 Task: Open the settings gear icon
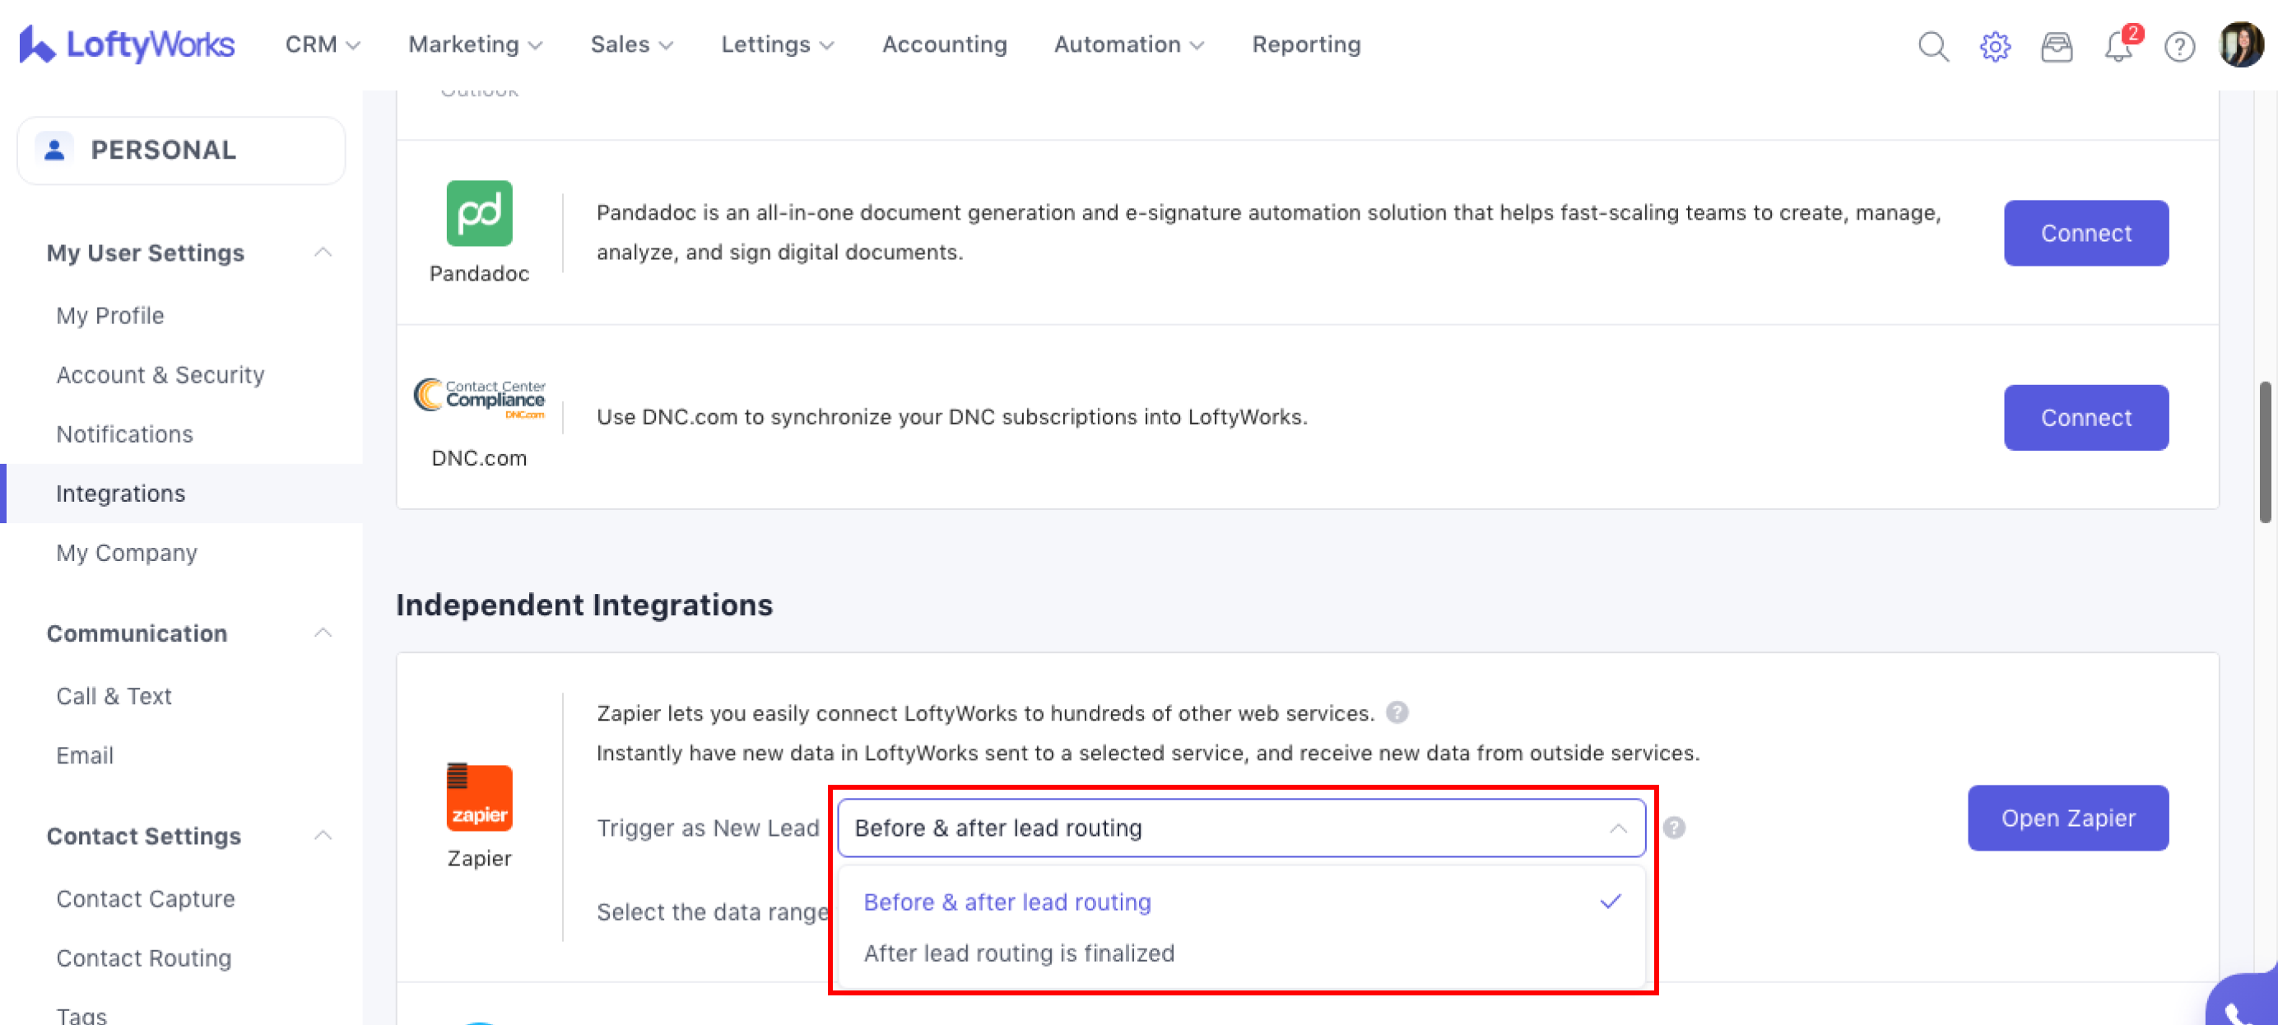click(x=1994, y=46)
